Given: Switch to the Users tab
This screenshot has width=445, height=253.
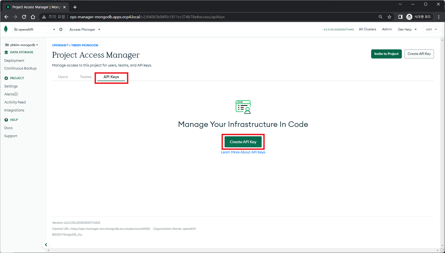Looking at the screenshot, I should click(63, 77).
